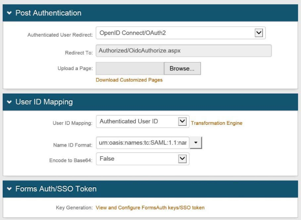Click arrow icon beside Authenticated User ID
The width and height of the screenshot is (301, 220).
click(182, 122)
